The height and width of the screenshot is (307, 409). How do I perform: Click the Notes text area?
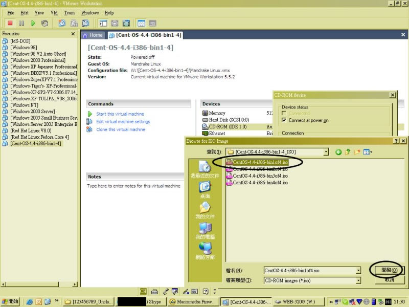point(133,186)
